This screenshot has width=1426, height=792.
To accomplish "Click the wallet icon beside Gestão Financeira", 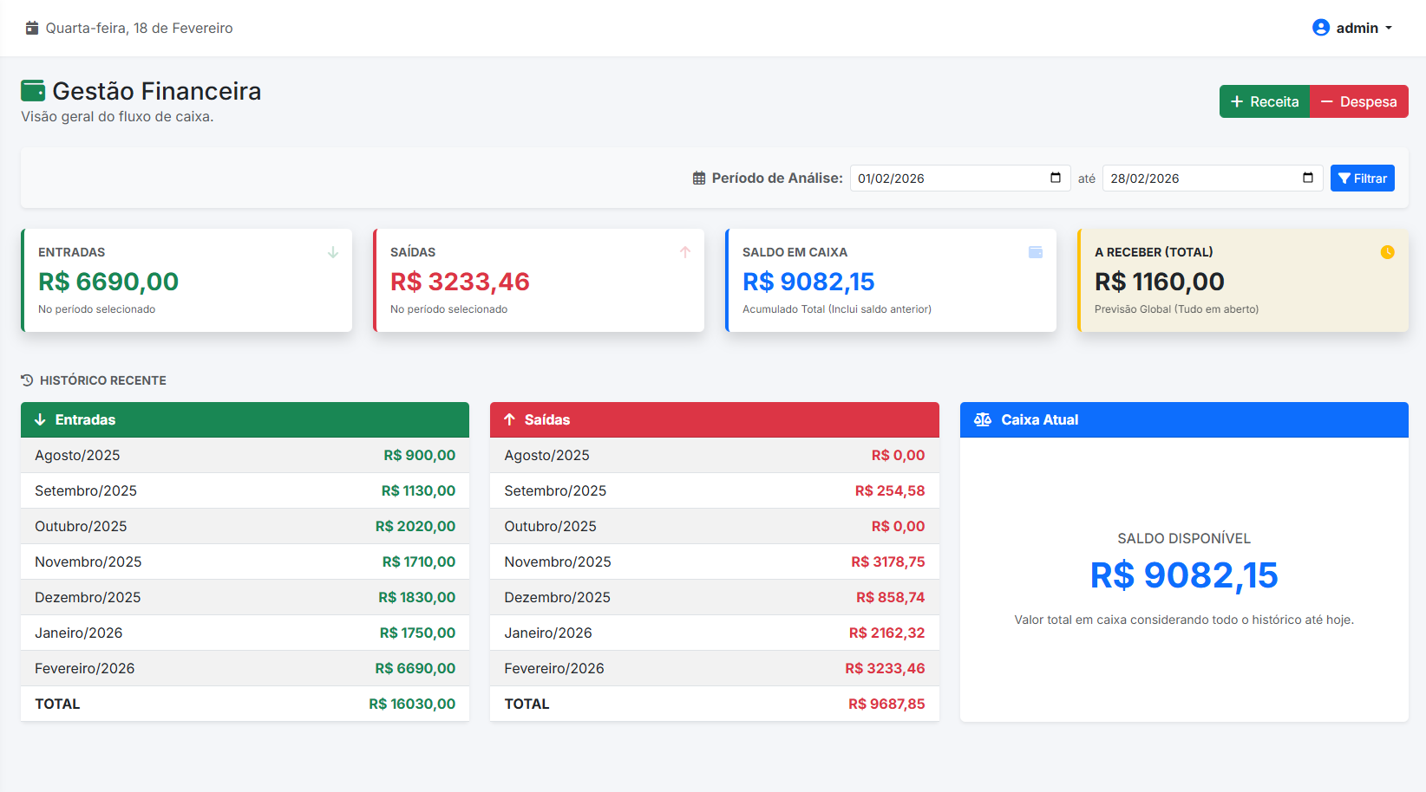I will point(33,89).
